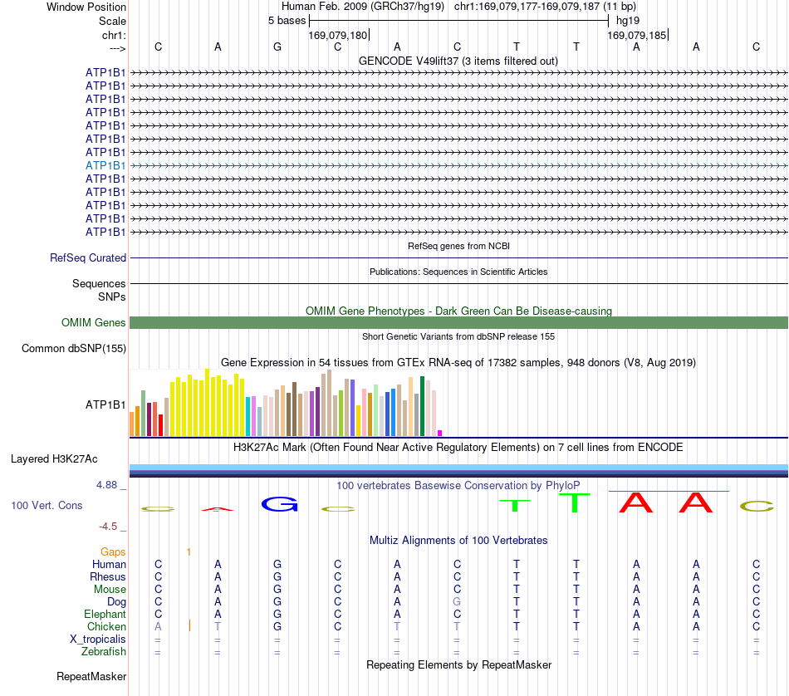
Task: Select the Chicken alignment row label
Action: point(106,626)
